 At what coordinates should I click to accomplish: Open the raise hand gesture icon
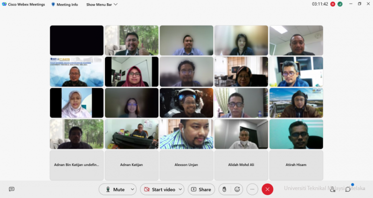pos(224,190)
